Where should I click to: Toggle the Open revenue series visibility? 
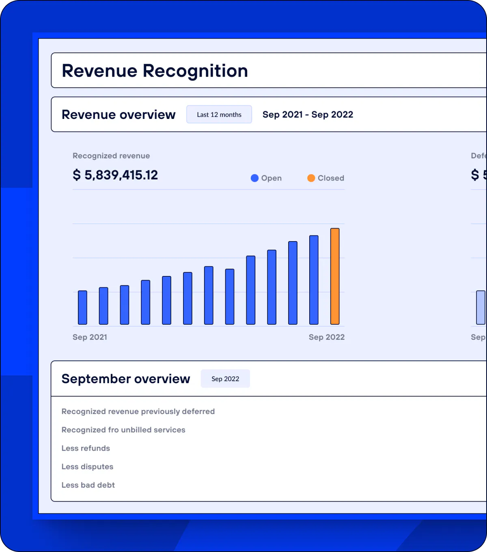click(x=266, y=178)
